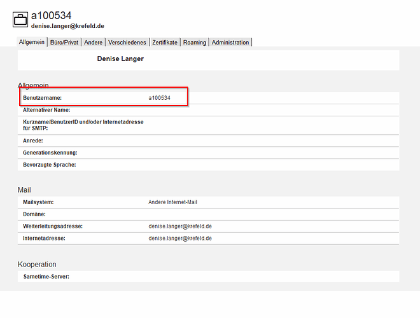Switch to the Roaming tab

tap(194, 43)
